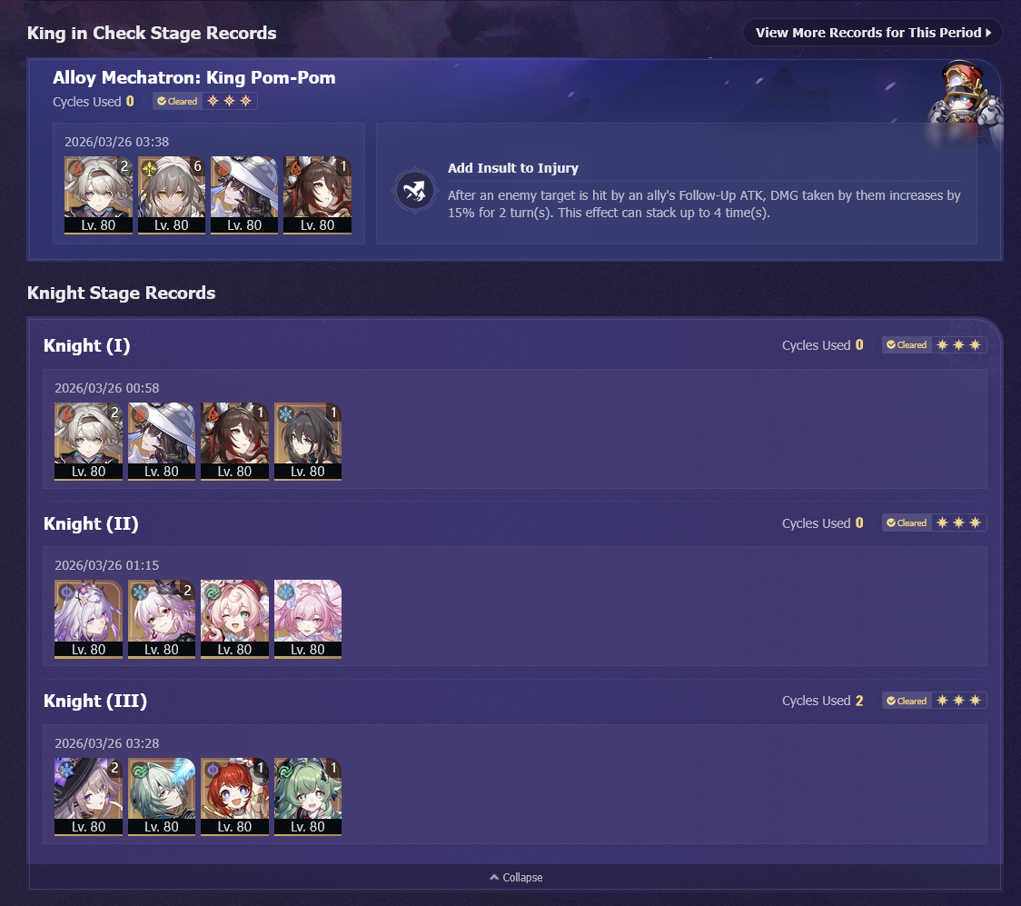The height and width of the screenshot is (906, 1021).
Task: Click the teal-haired wind character in Knight (III)
Action: (x=162, y=797)
